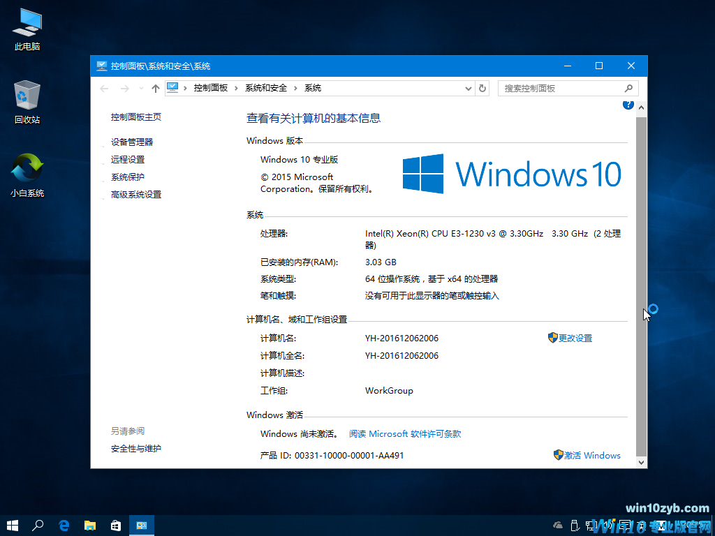The image size is (715, 536).
Task: Click the safely remove hardware tray icon
Action: [x=575, y=525]
